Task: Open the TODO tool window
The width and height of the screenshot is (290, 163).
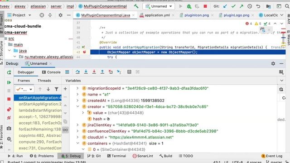Action: tap(186, 156)
